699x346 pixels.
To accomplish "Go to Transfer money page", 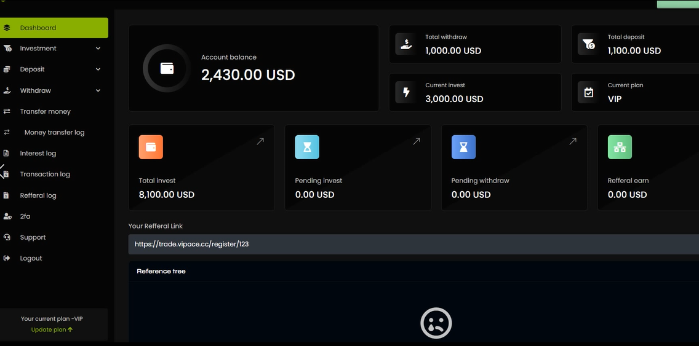I will pyautogui.click(x=45, y=111).
